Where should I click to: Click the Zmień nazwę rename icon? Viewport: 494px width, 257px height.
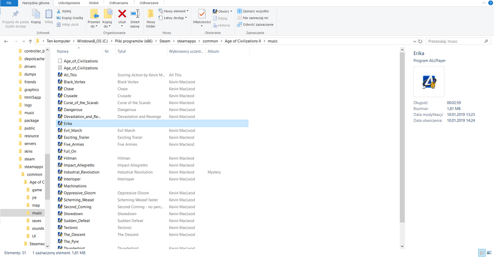point(135,14)
